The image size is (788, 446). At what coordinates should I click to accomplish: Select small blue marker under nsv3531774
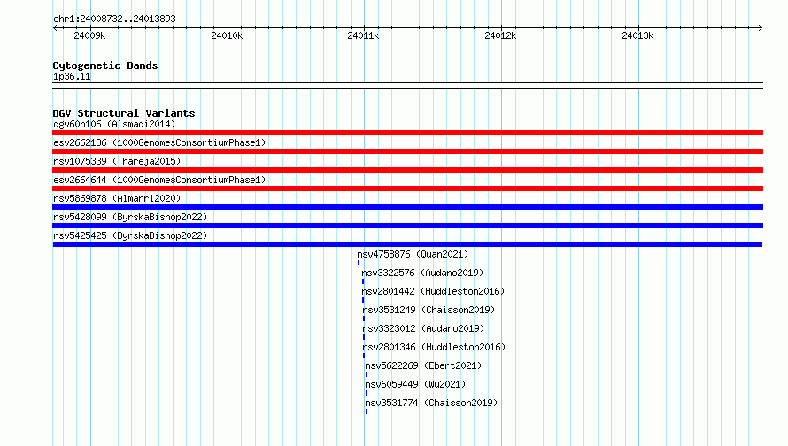[367, 411]
